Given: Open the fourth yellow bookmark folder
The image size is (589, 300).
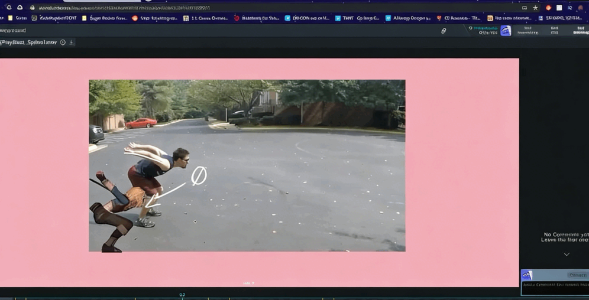Looking at the screenshot, I should pos(490,18).
